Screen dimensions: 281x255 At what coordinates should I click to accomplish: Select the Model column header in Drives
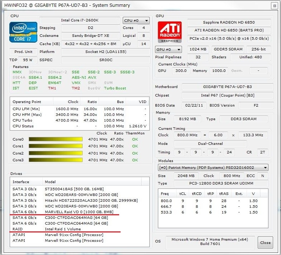(92, 182)
